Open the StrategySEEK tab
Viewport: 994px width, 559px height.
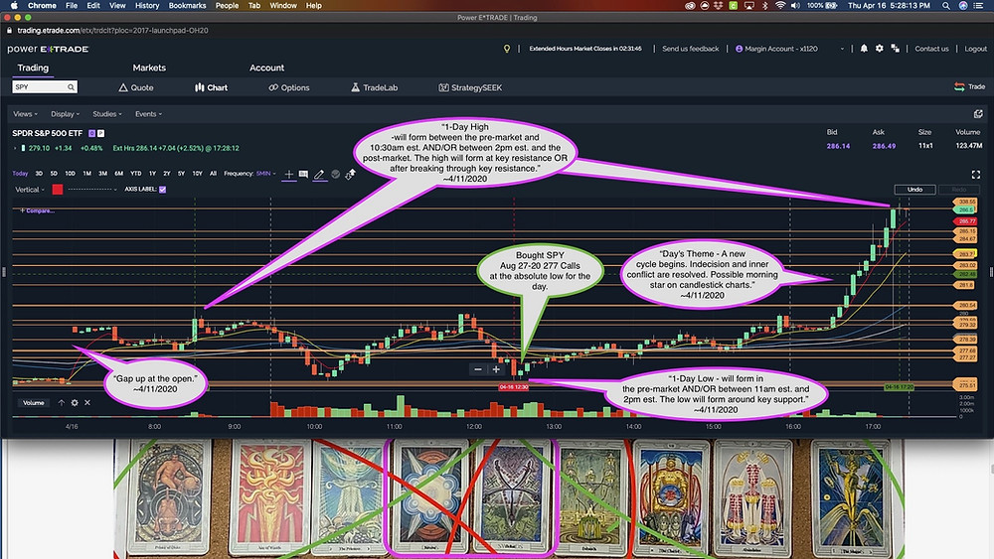point(470,87)
